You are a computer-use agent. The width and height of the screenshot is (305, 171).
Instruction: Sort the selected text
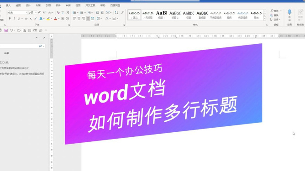coord(116,13)
